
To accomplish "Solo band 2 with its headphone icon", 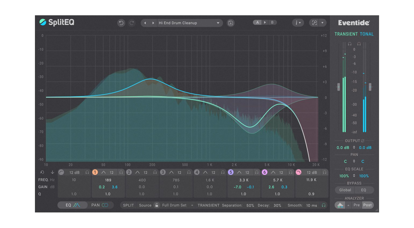I will 155,172.
